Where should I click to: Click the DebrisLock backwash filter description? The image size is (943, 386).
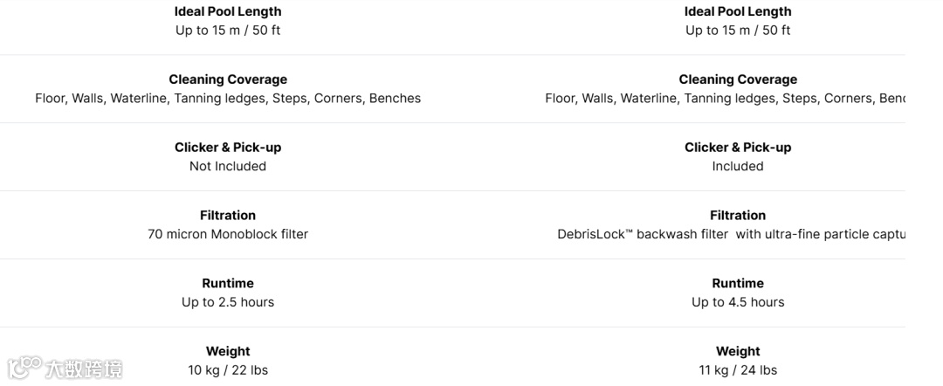[x=730, y=234]
